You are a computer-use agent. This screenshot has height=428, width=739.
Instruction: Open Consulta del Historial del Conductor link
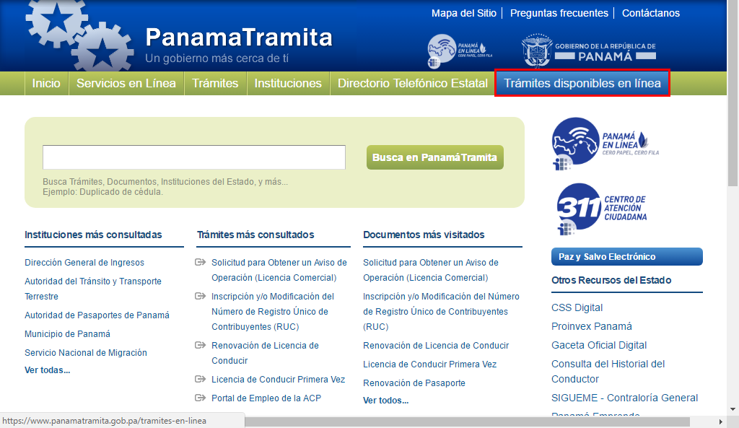tap(608, 372)
